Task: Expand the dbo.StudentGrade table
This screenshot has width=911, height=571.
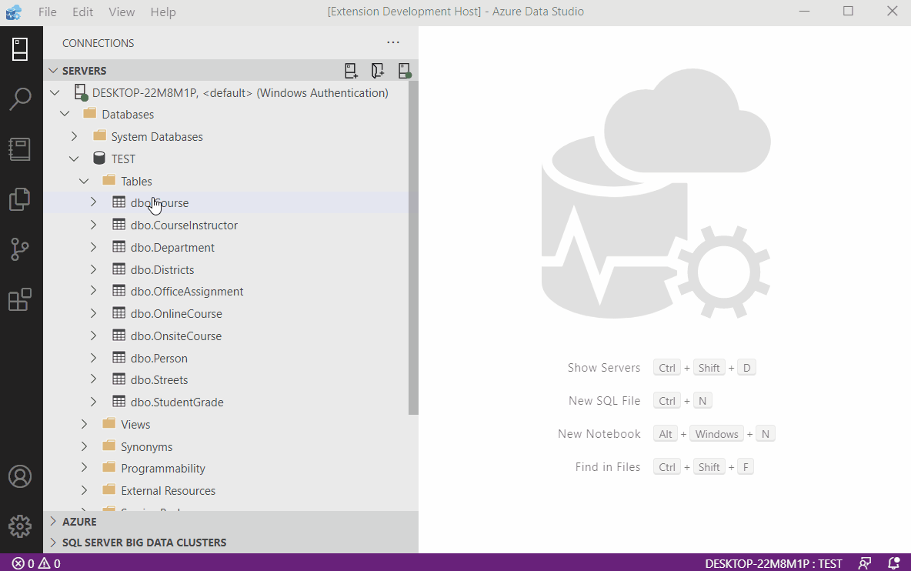Action: pyautogui.click(x=93, y=402)
